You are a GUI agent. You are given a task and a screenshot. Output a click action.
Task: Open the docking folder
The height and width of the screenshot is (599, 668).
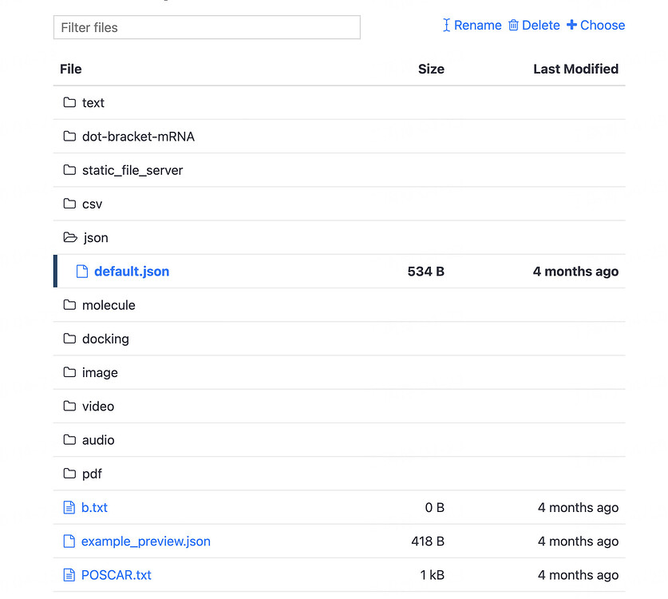click(105, 339)
